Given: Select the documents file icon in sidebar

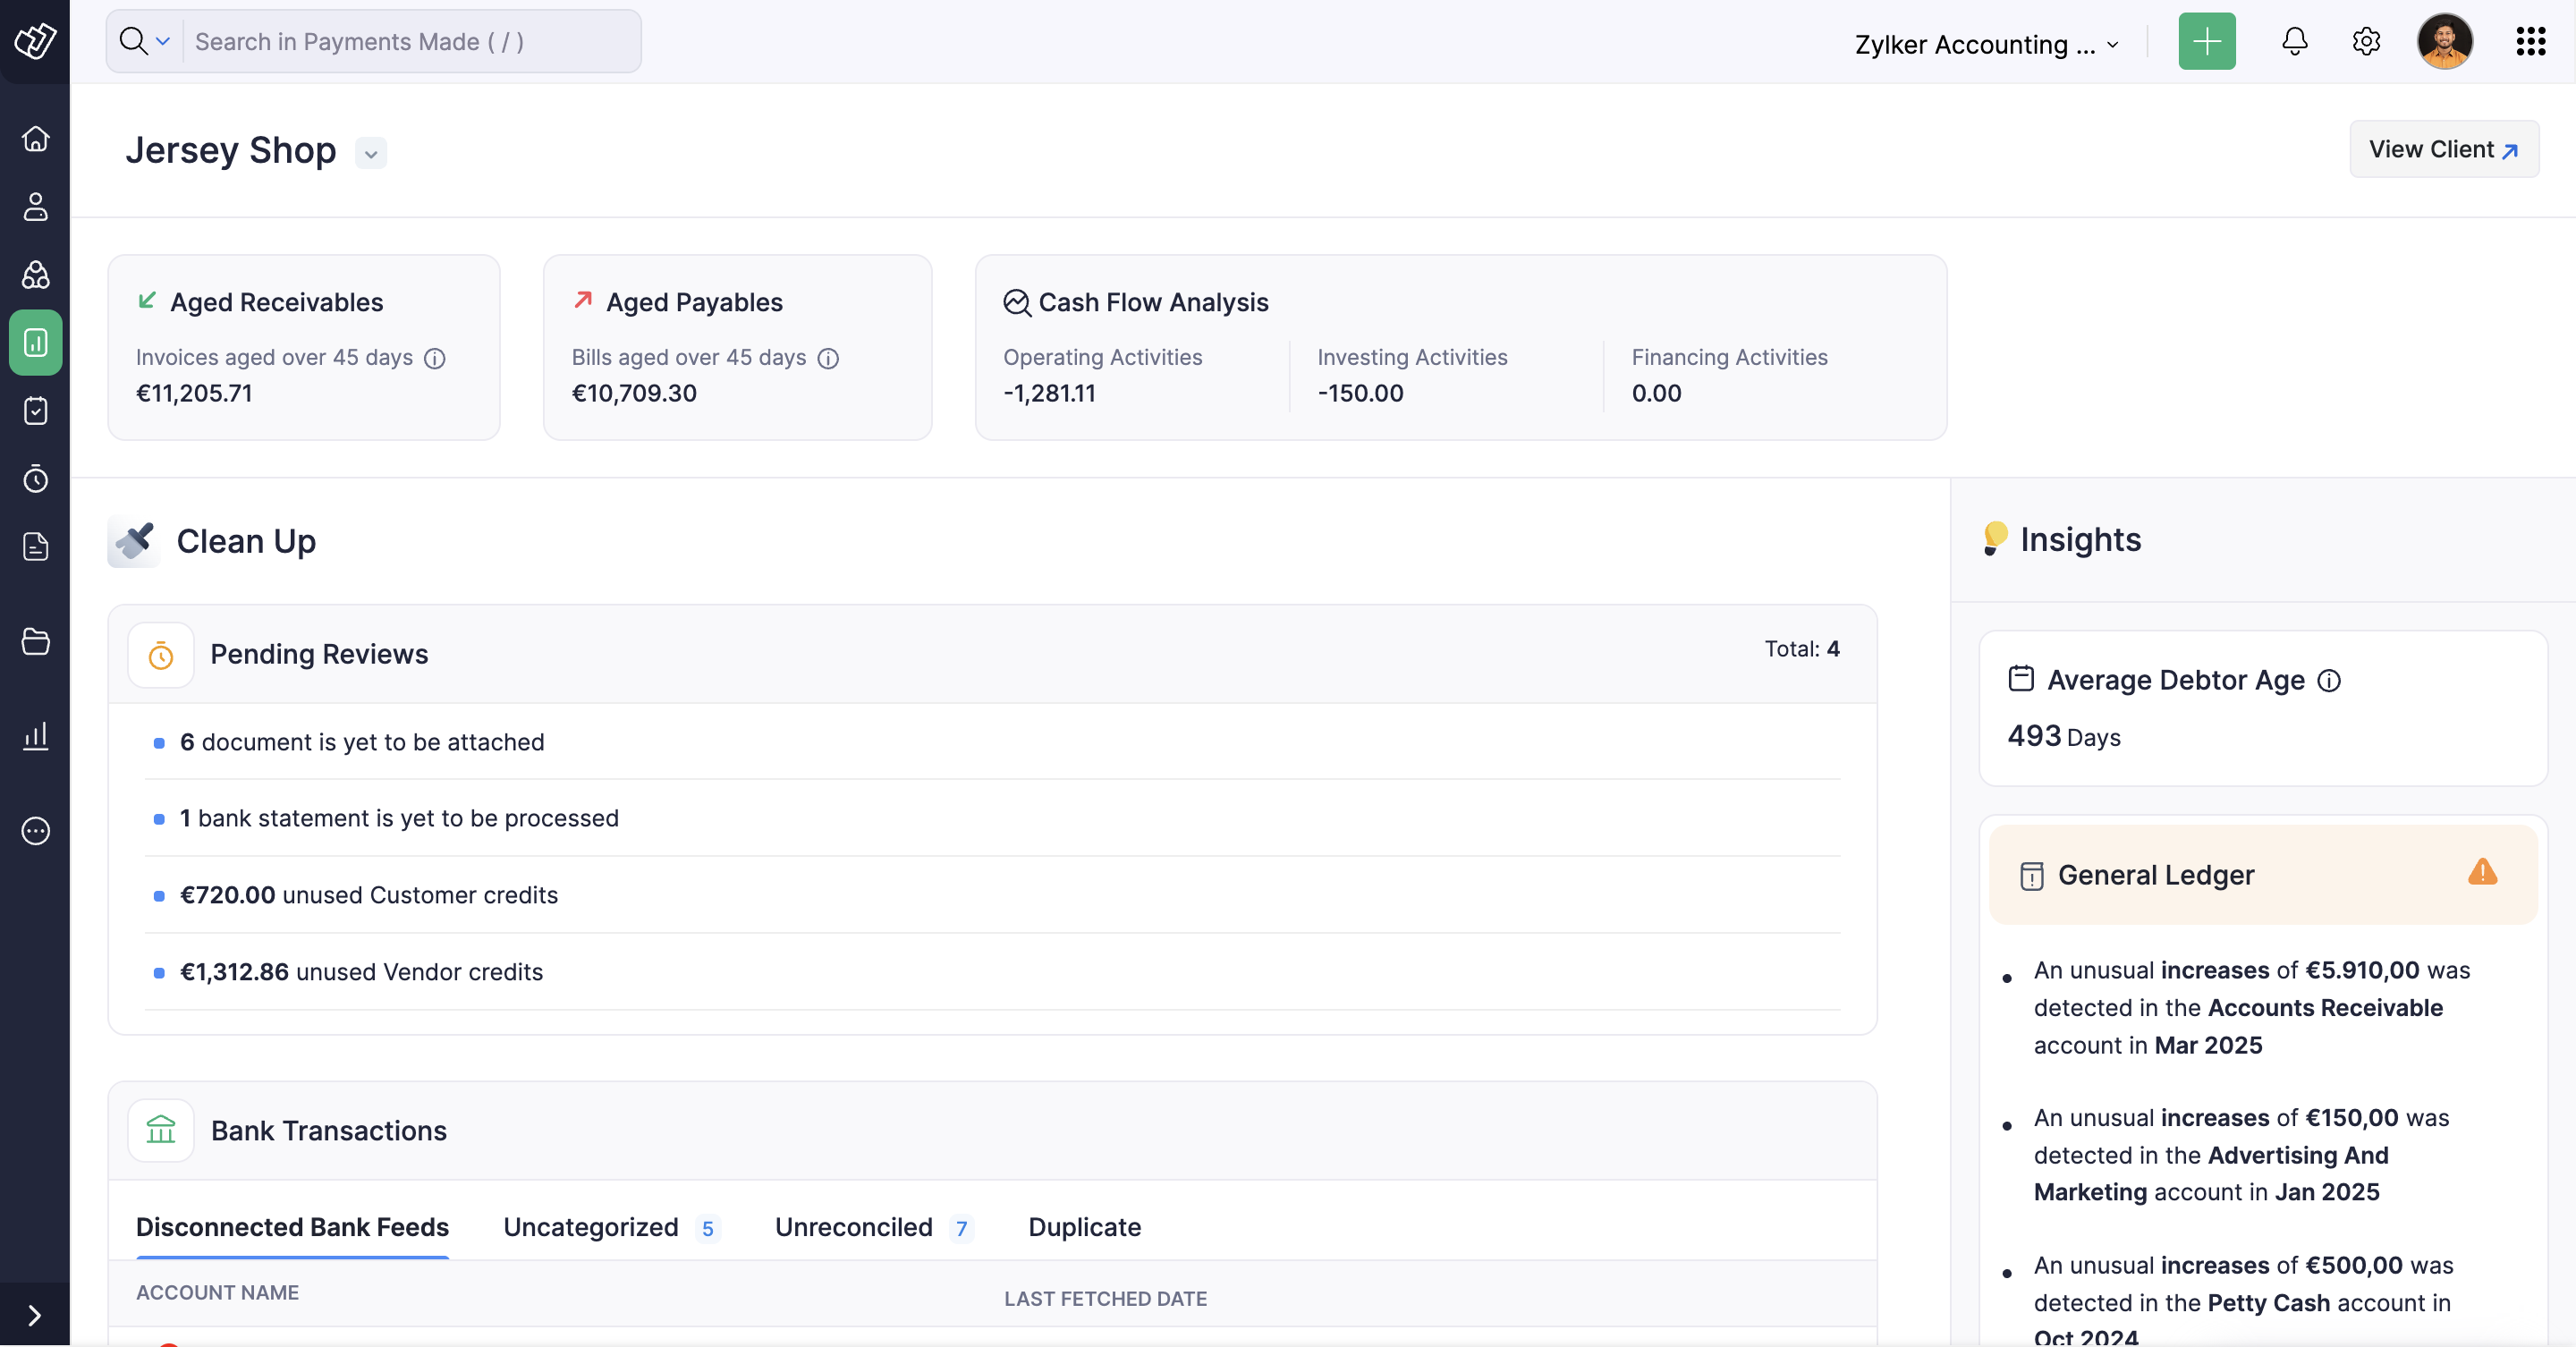Looking at the screenshot, I should [35, 546].
